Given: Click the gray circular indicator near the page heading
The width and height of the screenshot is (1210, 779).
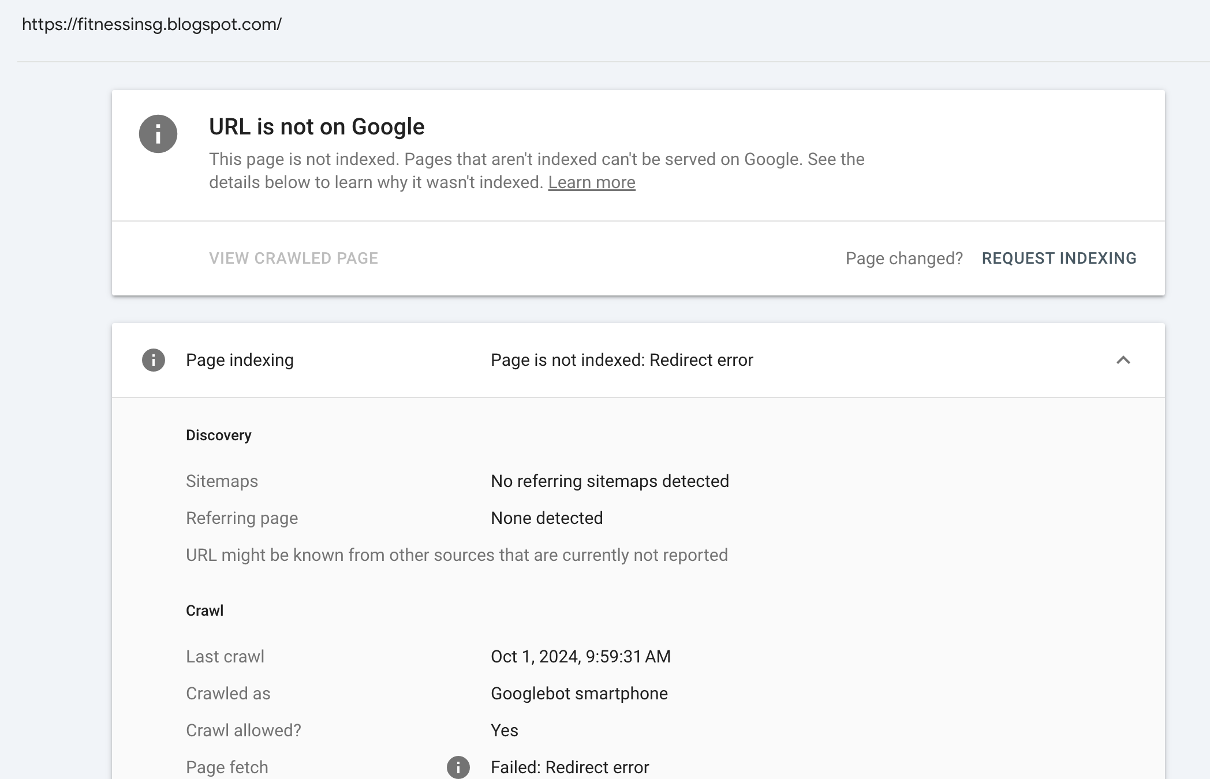Looking at the screenshot, I should pyautogui.click(x=157, y=134).
